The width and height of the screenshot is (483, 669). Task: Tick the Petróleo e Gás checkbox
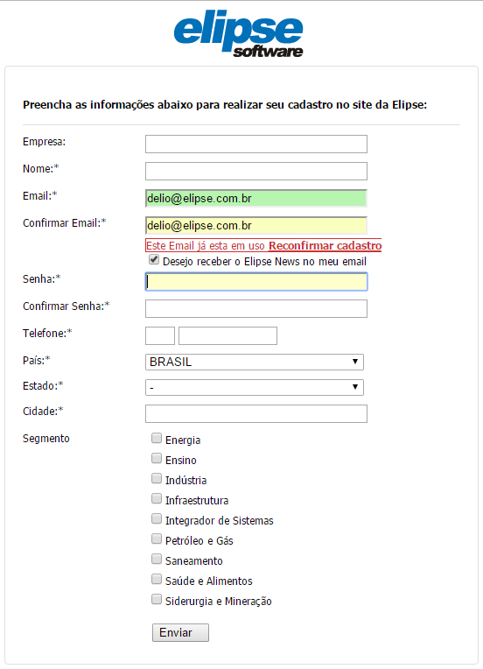tap(157, 539)
